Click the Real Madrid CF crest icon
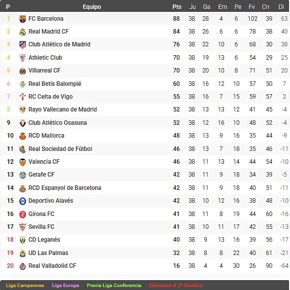This screenshot has height=290, width=290. [23, 32]
